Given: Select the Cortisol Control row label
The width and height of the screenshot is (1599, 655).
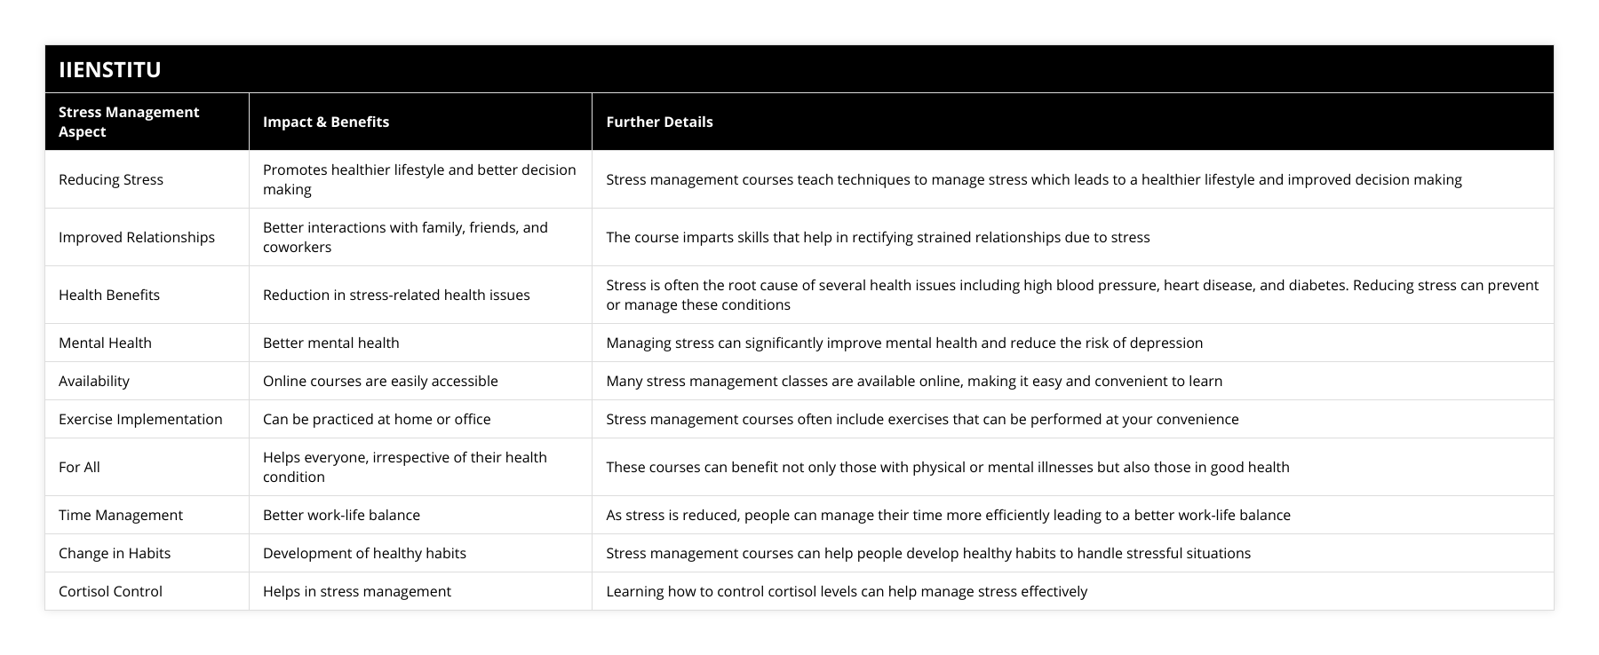Looking at the screenshot, I should tap(110, 591).
